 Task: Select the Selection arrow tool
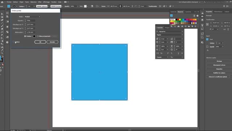coord(2,14)
